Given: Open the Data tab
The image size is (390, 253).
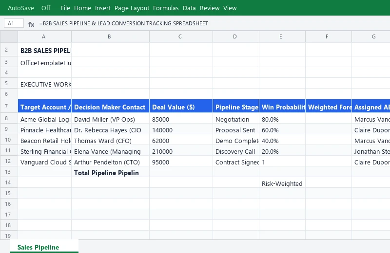Looking at the screenshot, I should tap(189, 8).
